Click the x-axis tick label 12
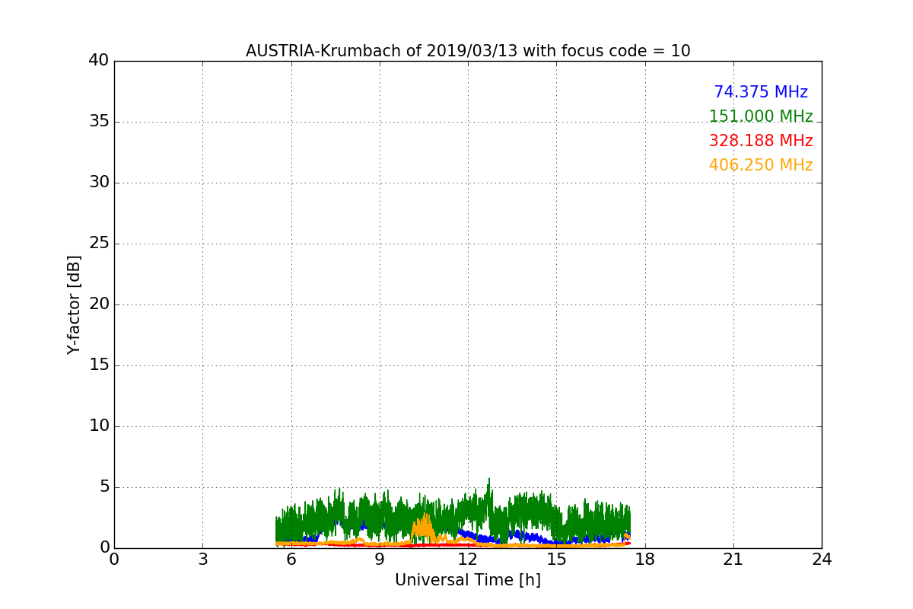Image resolution: width=913 pixels, height=609 pixels. [468, 560]
